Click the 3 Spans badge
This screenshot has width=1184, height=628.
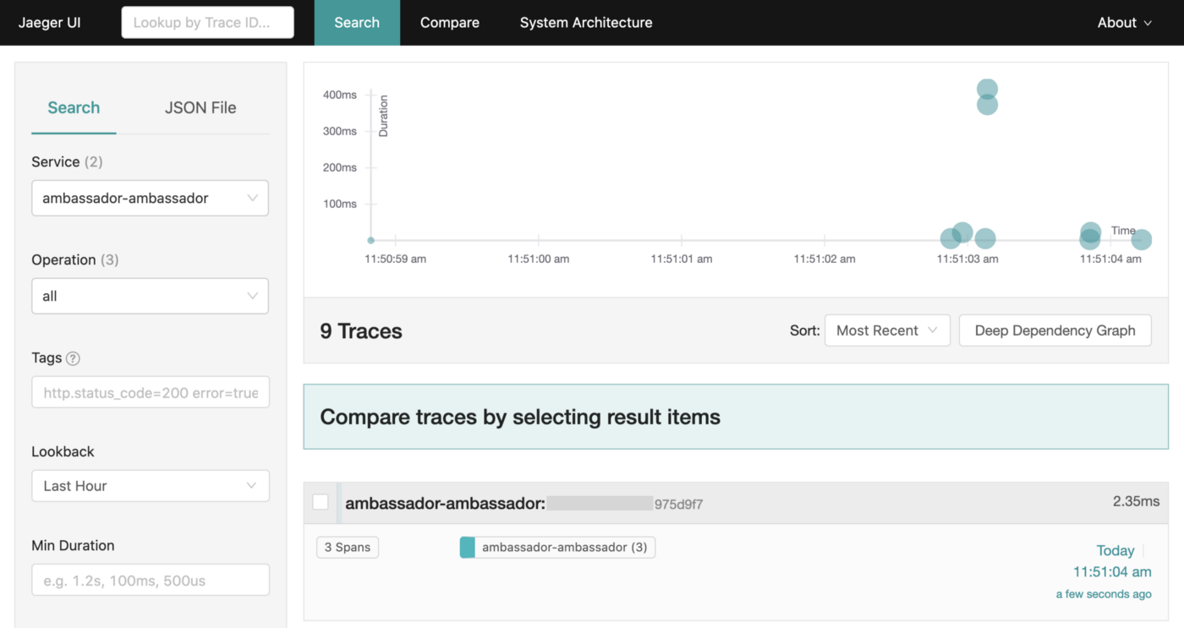(x=348, y=548)
